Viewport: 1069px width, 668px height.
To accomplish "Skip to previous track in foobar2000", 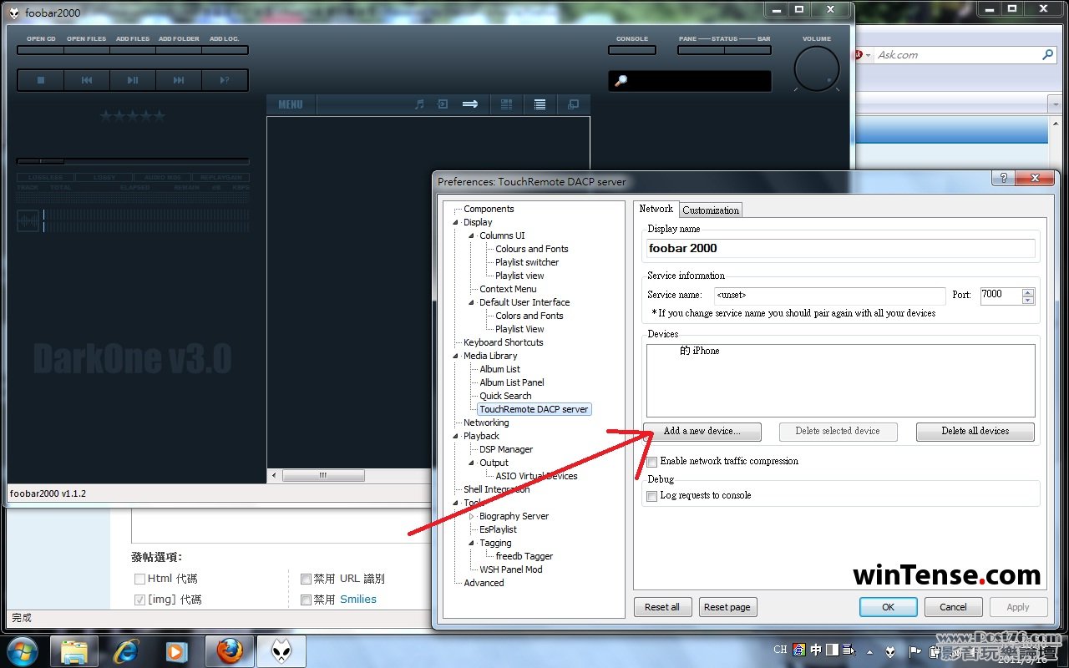I will point(87,80).
